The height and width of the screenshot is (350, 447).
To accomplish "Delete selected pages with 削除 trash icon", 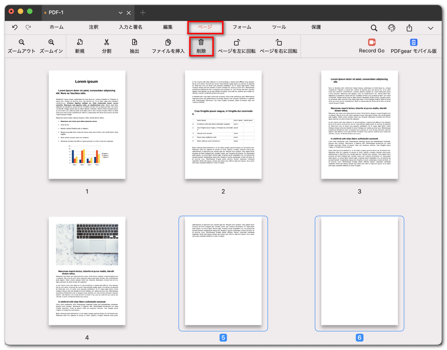I will (201, 43).
